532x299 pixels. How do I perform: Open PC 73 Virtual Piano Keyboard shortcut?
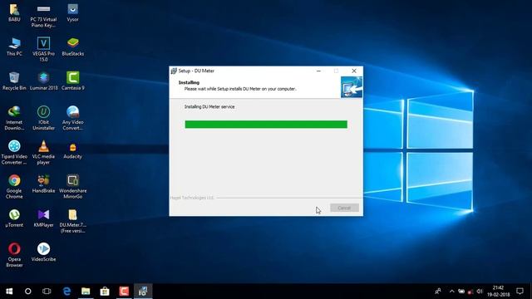[x=43, y=16]
